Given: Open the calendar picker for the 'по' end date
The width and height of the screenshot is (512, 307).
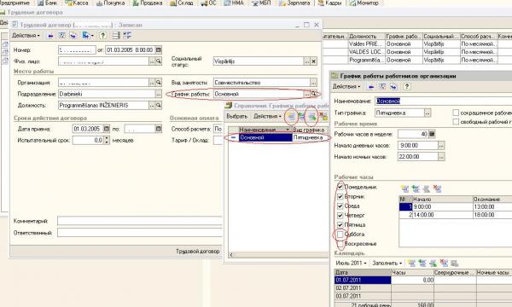Looking at the screenshot, I should point(159,129).
